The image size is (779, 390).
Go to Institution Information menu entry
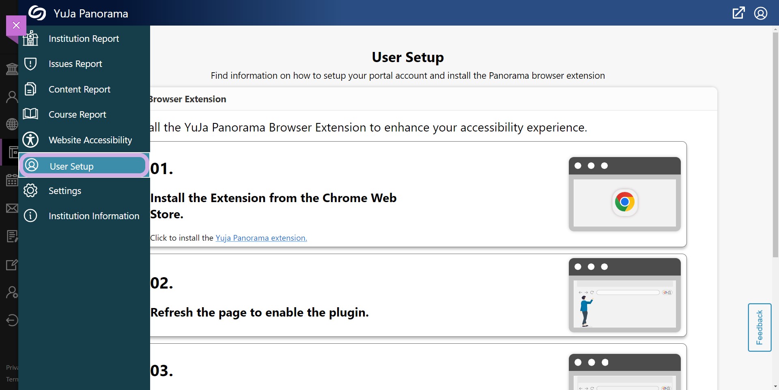(94, 216)
